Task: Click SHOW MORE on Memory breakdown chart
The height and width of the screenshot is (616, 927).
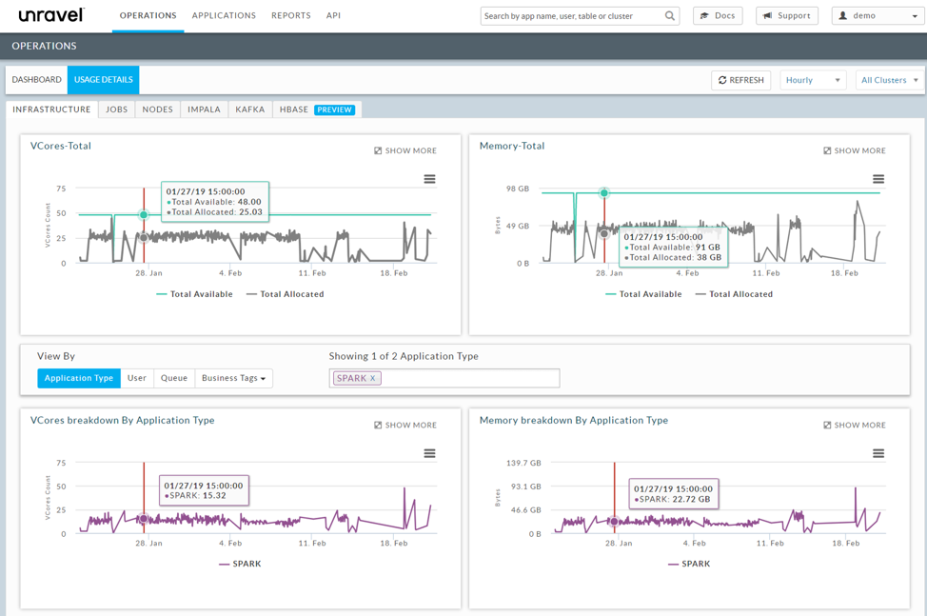Action: click(x=853, y=425)
